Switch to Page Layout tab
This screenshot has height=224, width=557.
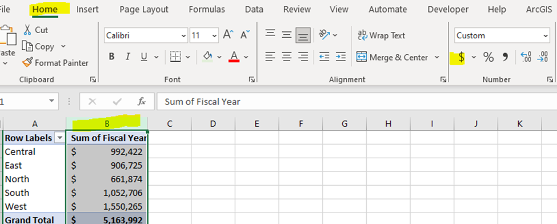144,9
